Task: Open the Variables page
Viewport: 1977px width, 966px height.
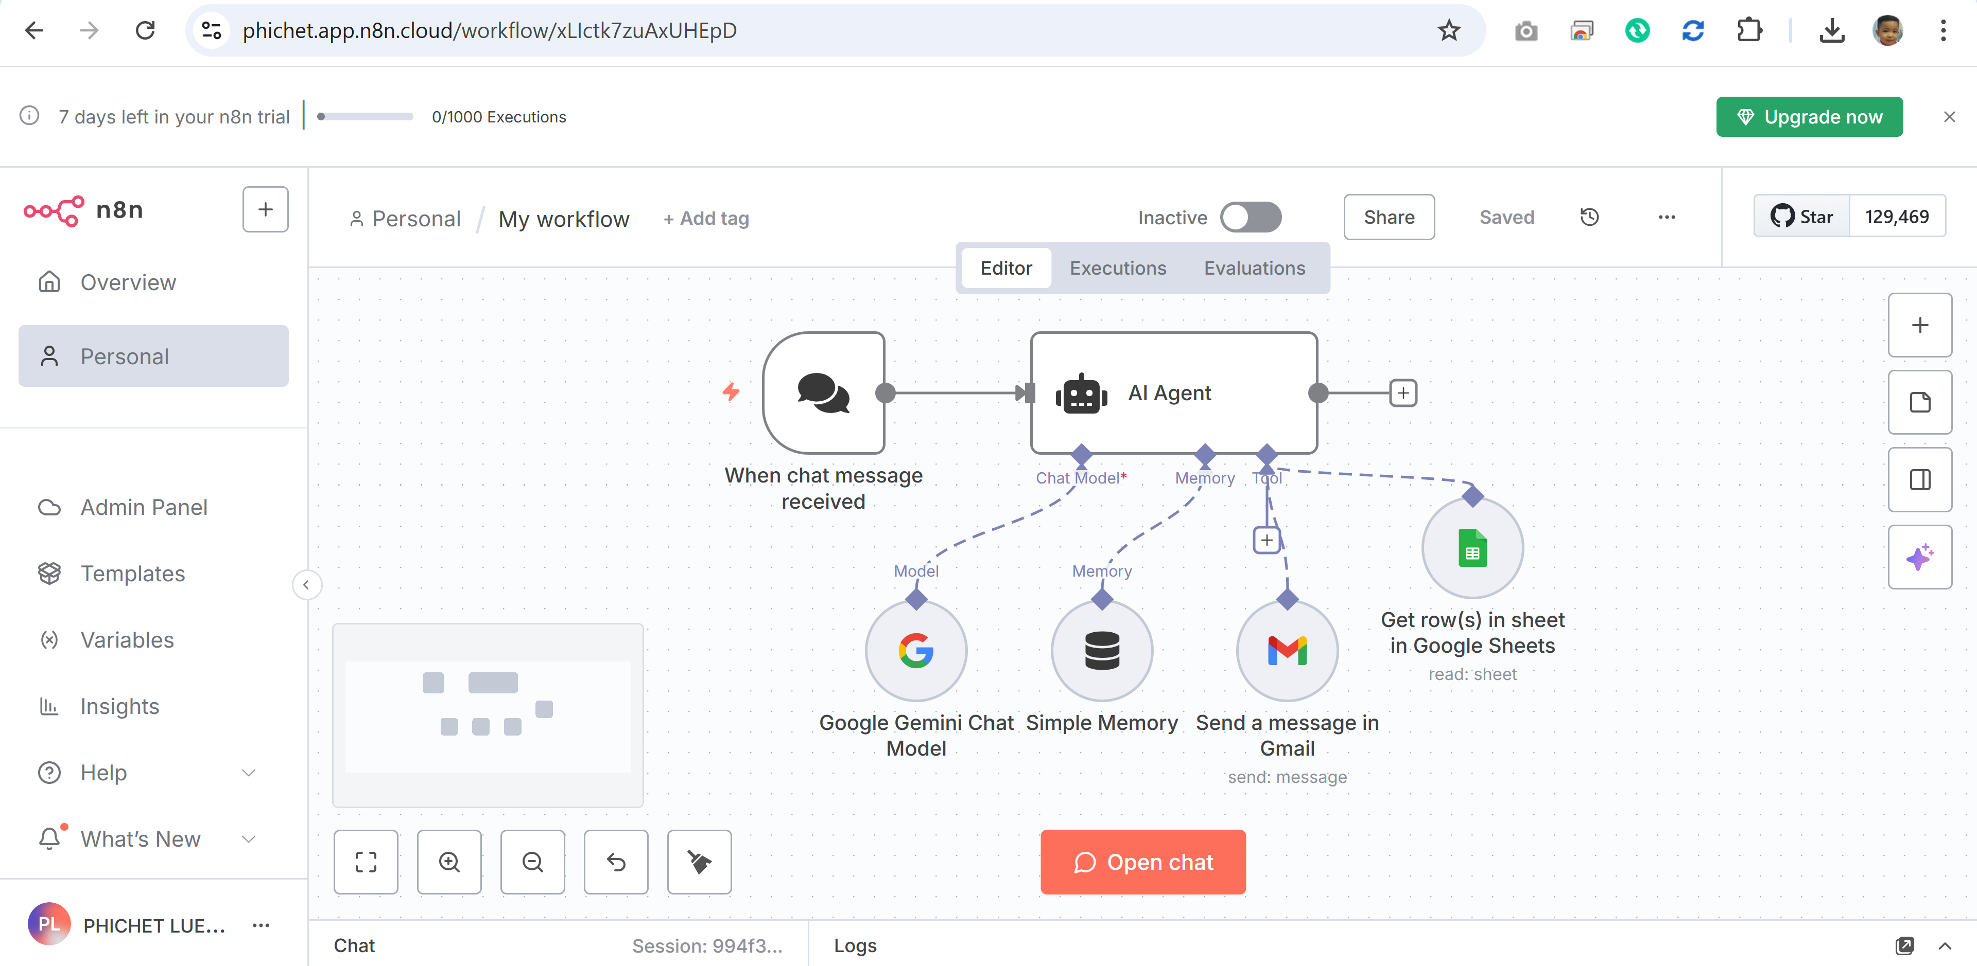Action: (x=153, y=639)
